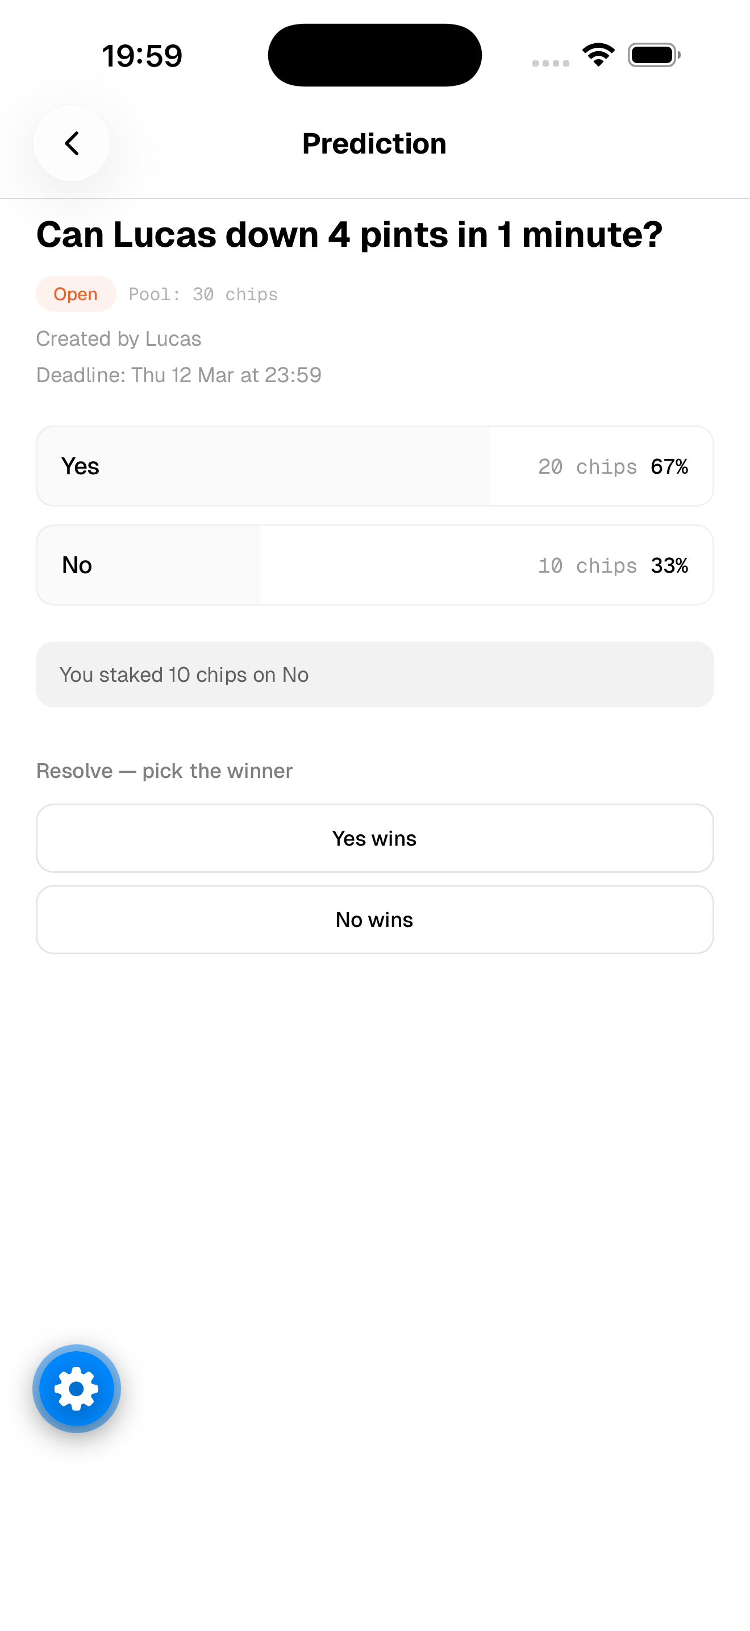Tap the Wi-Fi status icon
750x1631 pixels.
pyautogui.click(x=598, y=55)
